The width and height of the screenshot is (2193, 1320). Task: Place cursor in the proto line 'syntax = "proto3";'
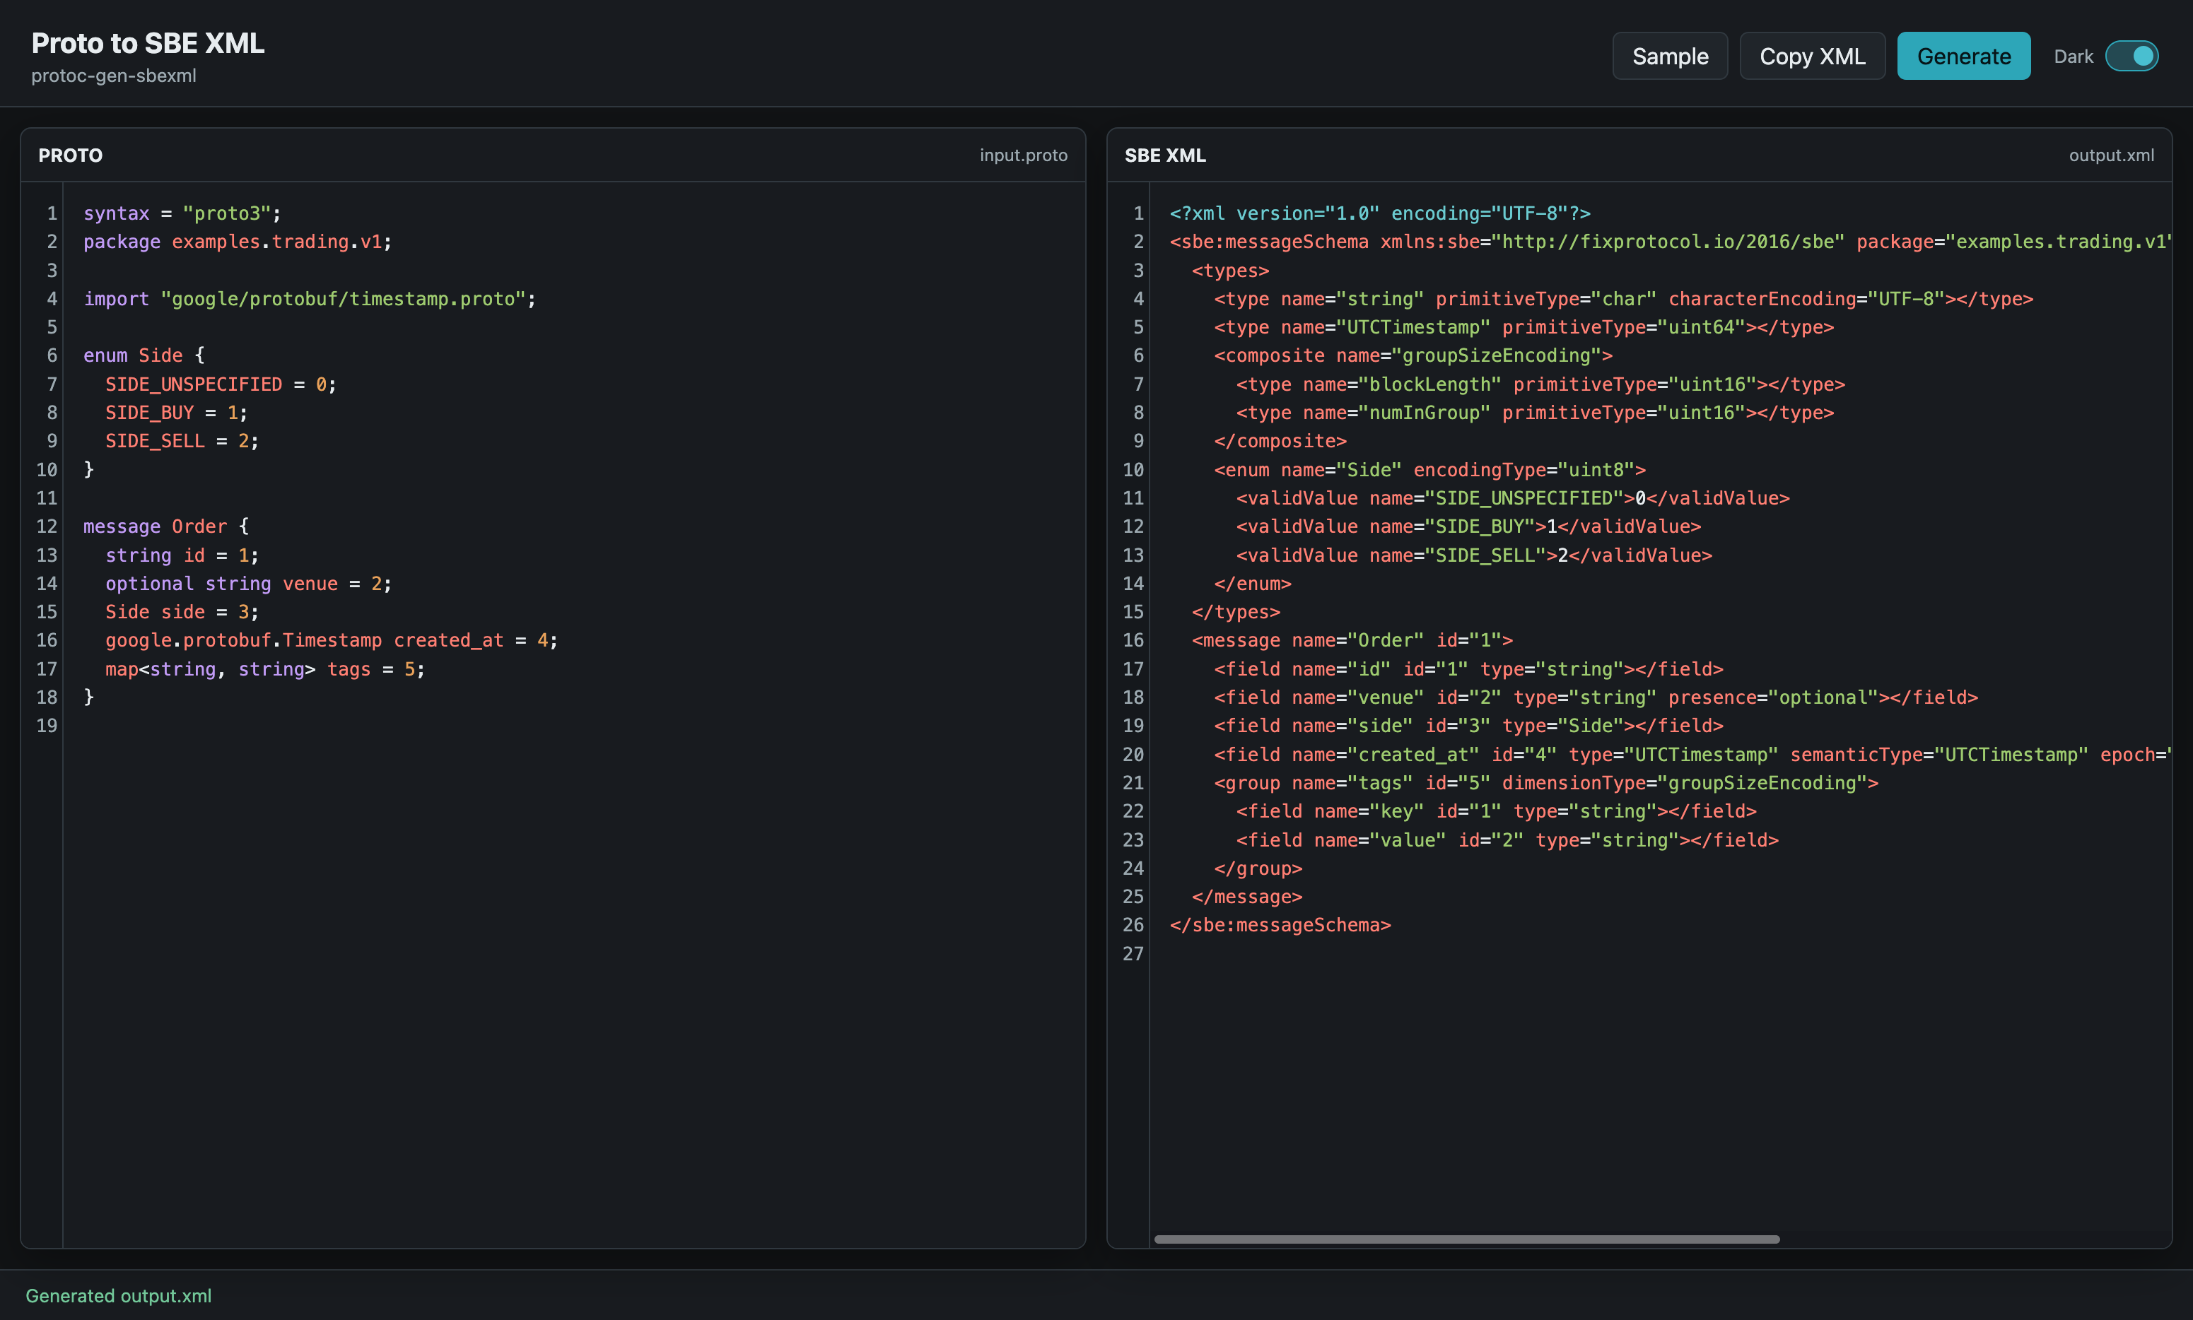[x=182, y=213]
